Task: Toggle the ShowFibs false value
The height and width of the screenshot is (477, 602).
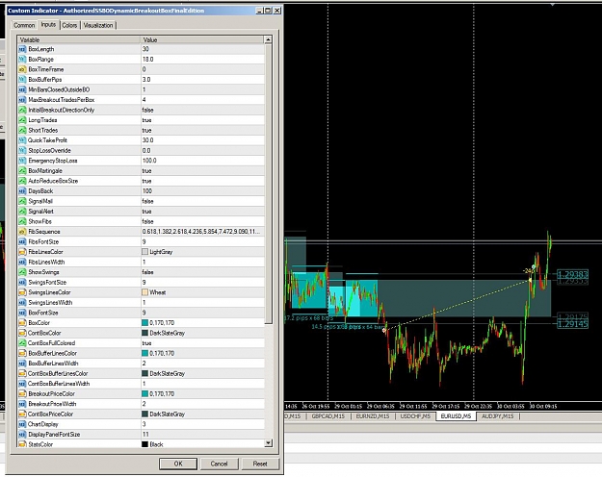Action: click(x=202, y=221)
